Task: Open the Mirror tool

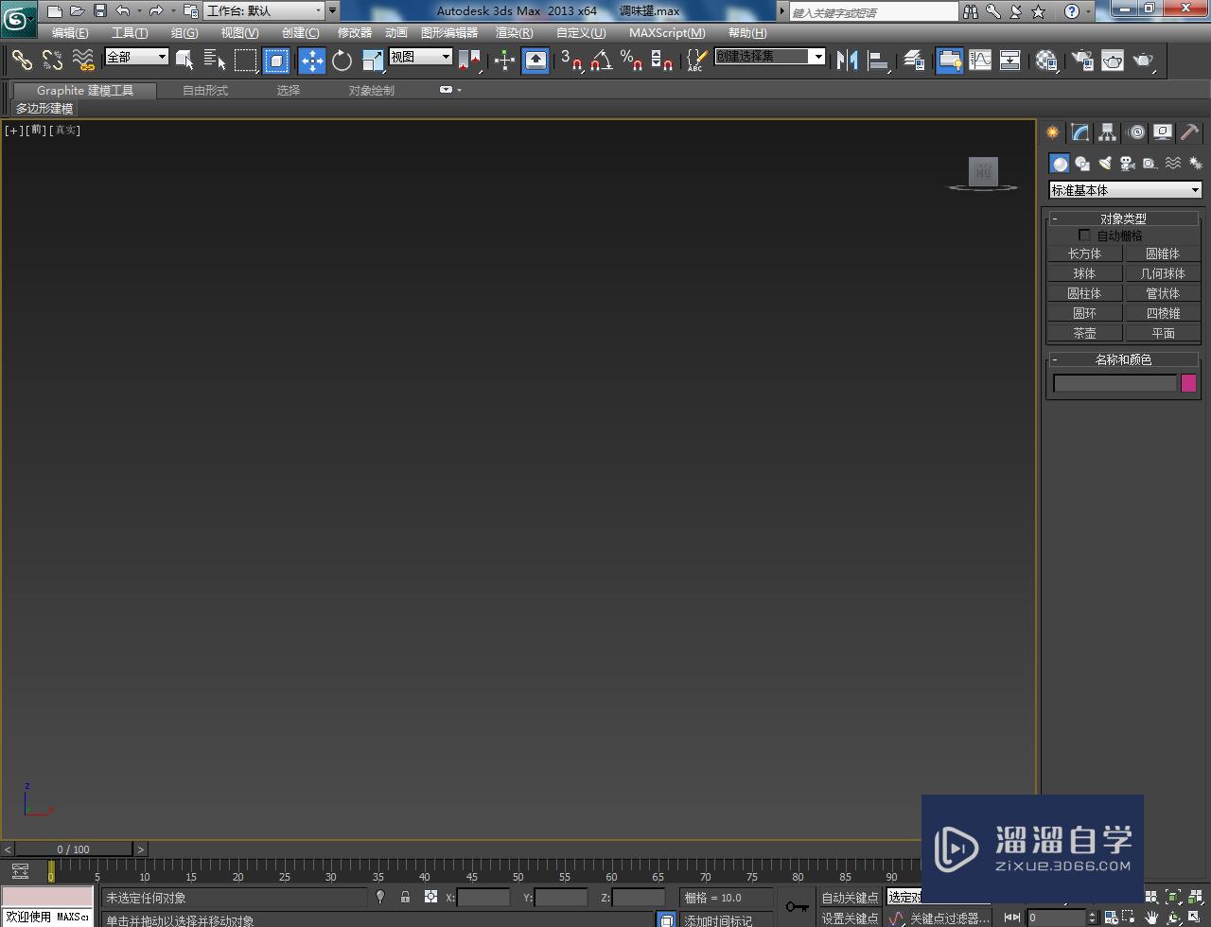Action: (x=848, y=61)
